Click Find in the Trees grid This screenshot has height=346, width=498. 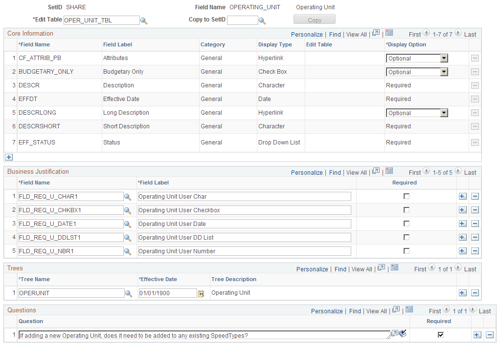[x=340, y=269]
